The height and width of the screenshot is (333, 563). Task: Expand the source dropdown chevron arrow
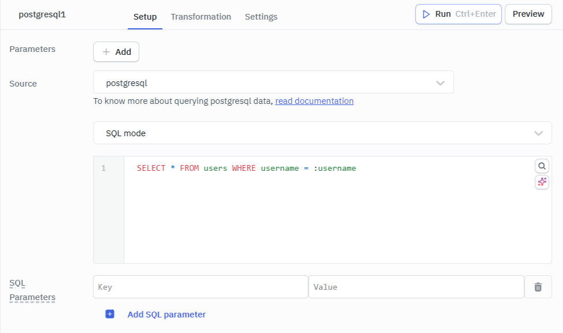[440, 82]
